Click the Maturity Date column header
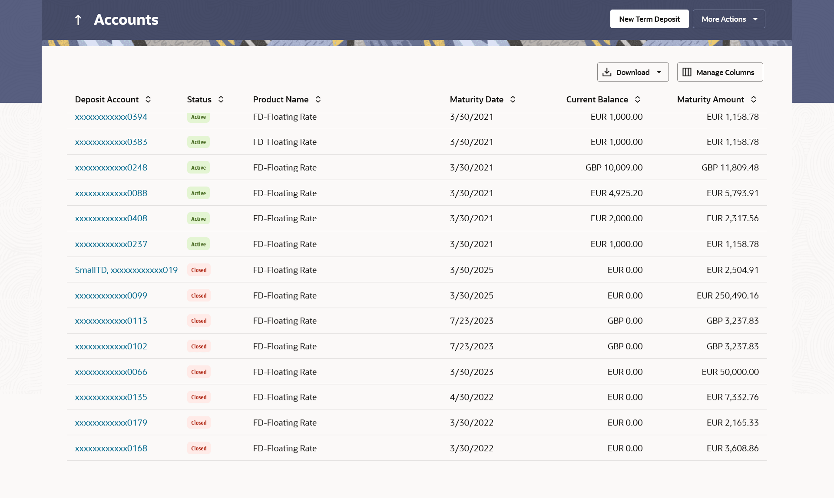834x498 pixels. point(477,99)
